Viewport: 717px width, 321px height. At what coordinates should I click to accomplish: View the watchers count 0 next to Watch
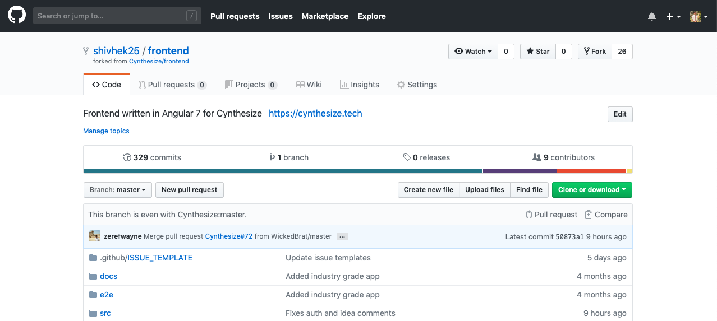(505, 52)
